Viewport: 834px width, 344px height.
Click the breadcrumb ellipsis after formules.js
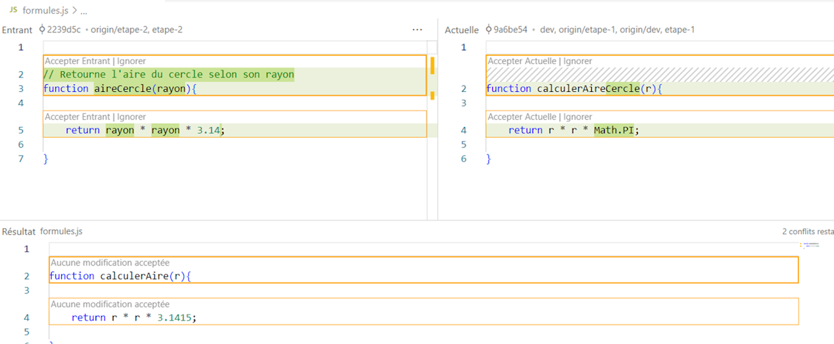83,10
